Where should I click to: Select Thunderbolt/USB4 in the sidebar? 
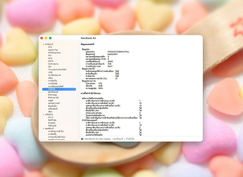click(x=57, y=69)
